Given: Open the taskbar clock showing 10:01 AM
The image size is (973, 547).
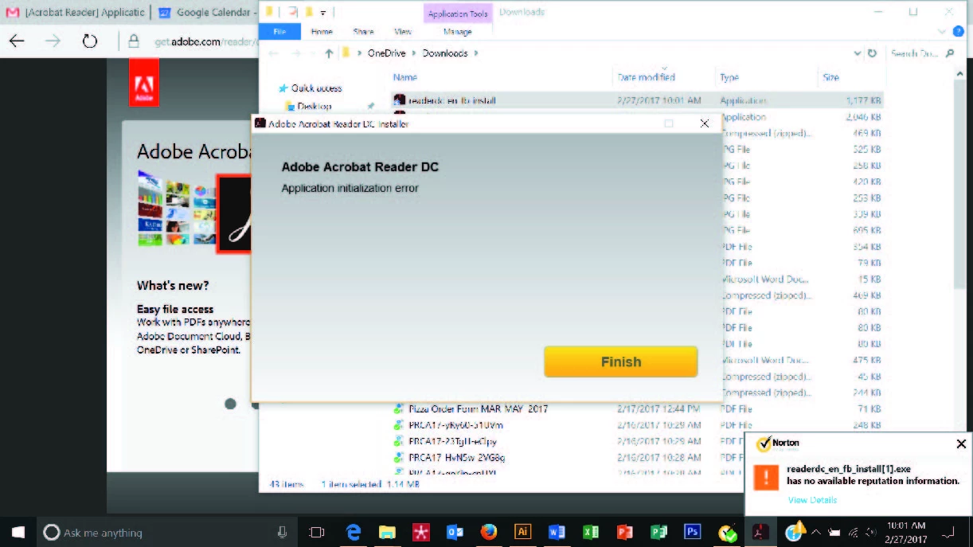Looking at the screenshot, I should pyautogui.click(x=905, y=532).
